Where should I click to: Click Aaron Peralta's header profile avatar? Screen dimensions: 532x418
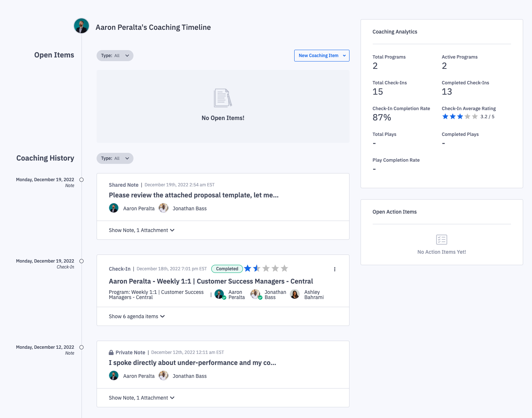tap(81, 26)
